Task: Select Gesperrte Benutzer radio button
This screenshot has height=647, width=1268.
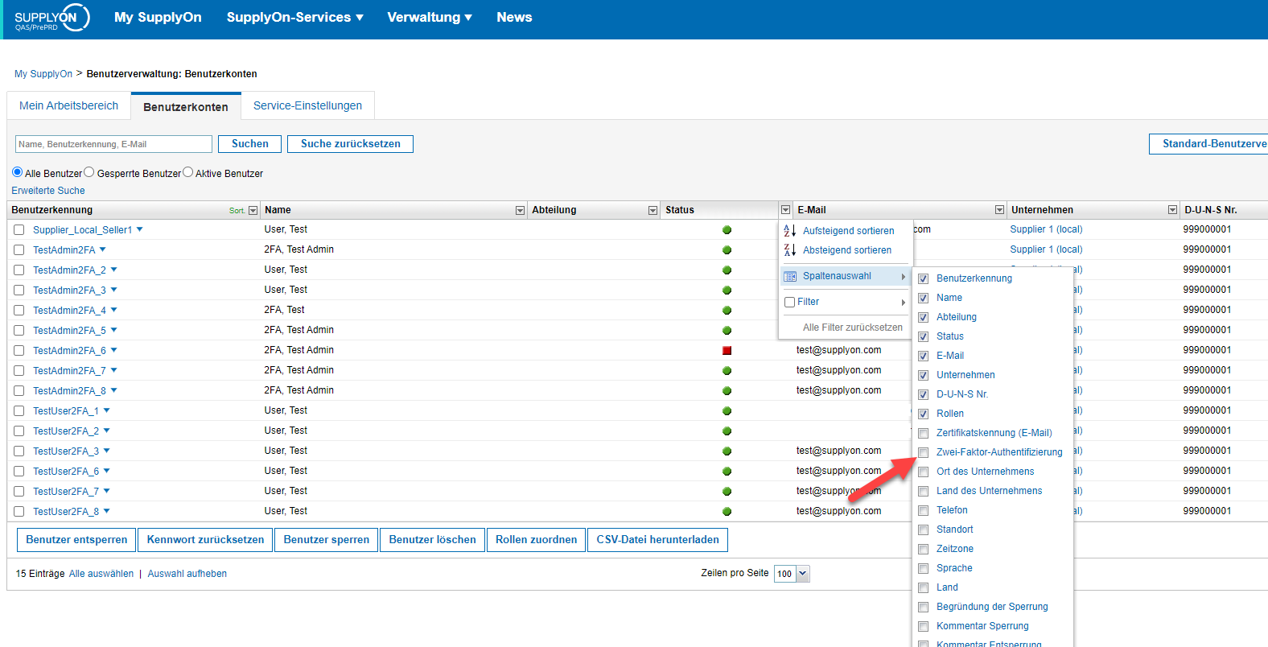Action: [89, 172]
